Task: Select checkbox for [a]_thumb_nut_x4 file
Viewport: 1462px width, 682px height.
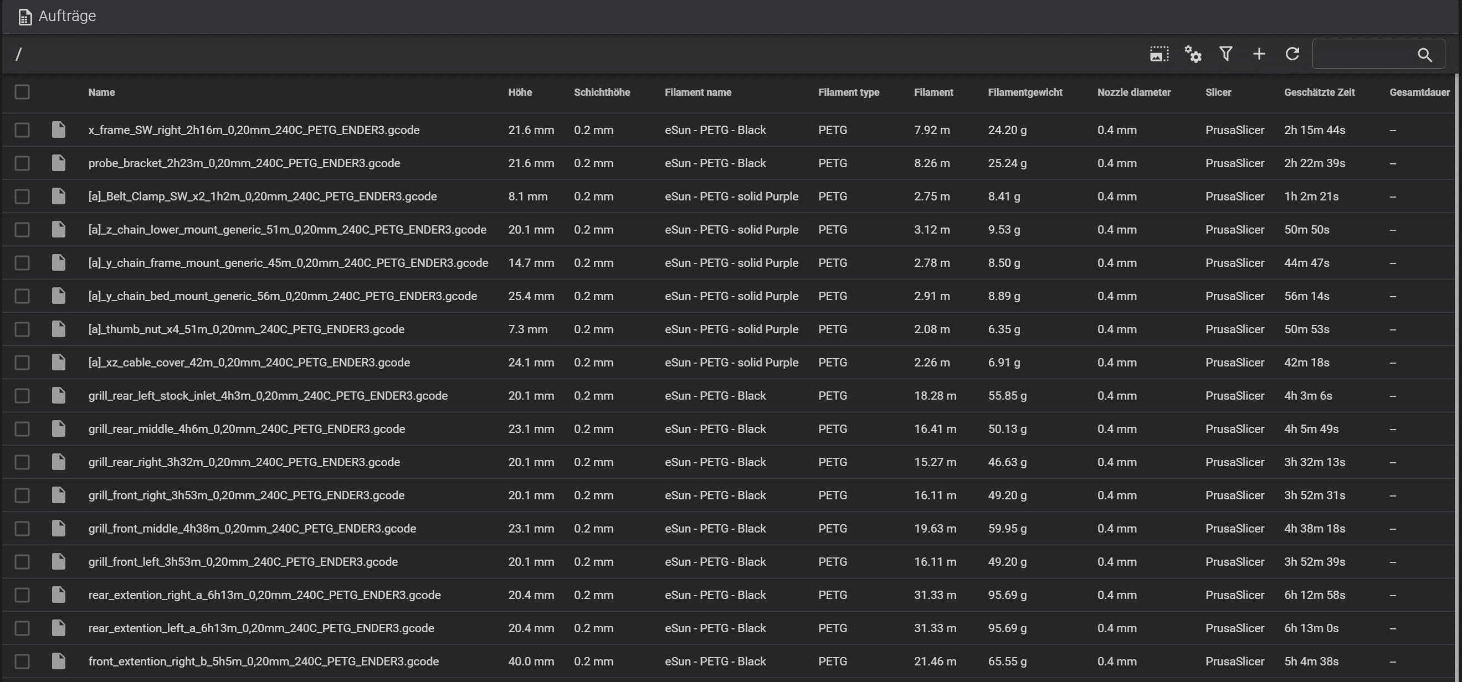Action: tap(22, 329)
